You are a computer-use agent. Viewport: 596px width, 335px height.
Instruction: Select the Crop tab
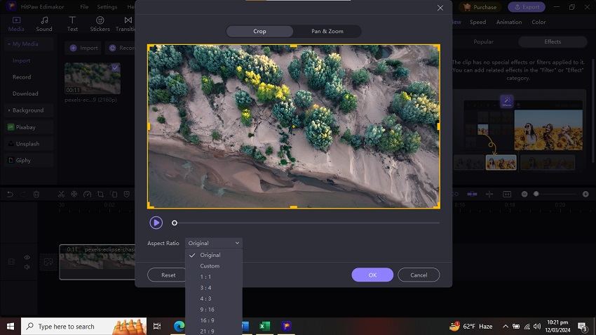[259, 32]
